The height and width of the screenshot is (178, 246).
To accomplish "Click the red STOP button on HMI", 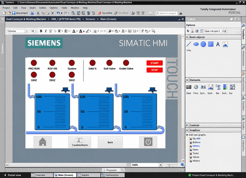I will (155, 70).
